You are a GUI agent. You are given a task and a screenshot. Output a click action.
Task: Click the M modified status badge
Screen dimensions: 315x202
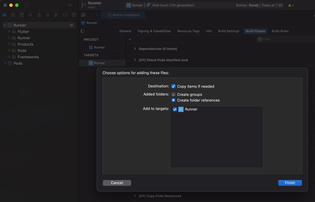click(x=71, y=25)
